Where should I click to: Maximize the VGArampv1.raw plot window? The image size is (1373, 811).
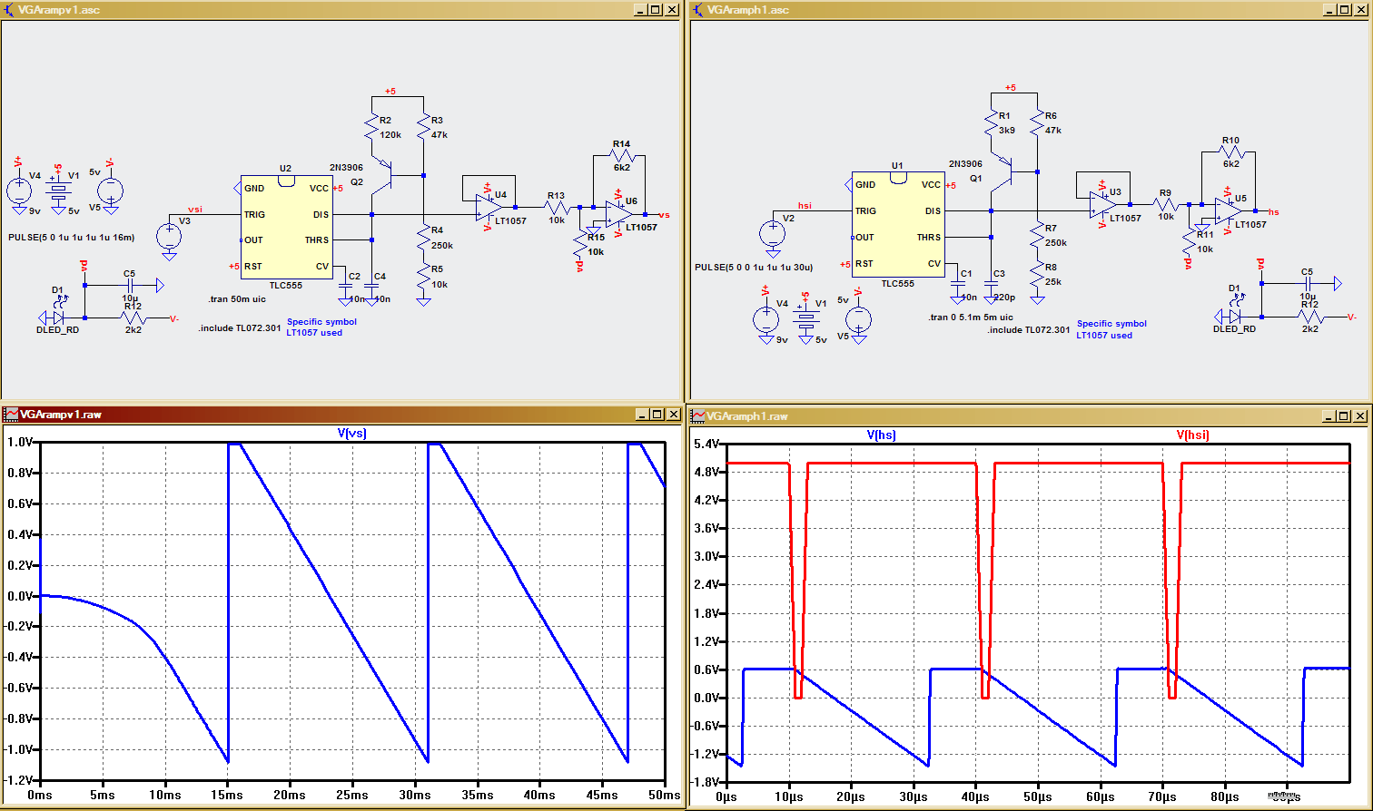point(656,415)
